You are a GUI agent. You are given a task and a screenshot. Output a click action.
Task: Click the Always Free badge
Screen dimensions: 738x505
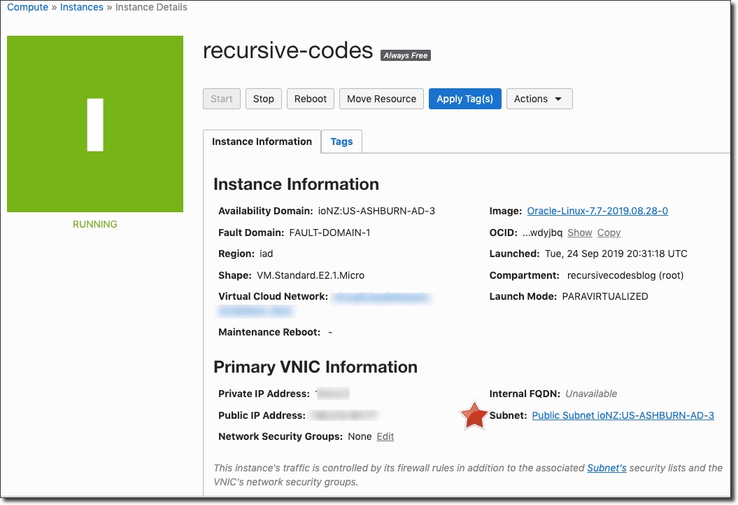click(405, 55)
